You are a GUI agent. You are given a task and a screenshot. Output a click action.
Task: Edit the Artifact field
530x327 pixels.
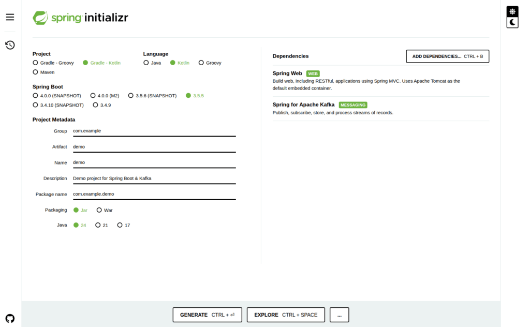pos(154,147)
